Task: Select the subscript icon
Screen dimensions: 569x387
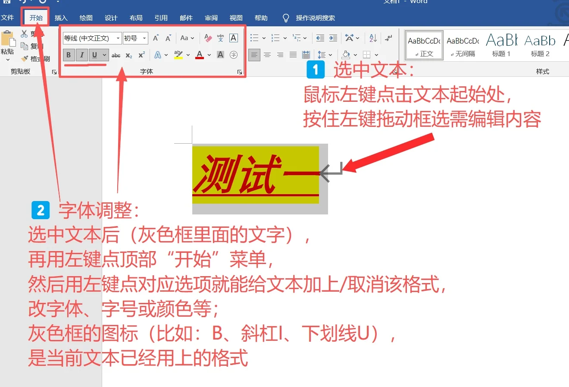Action: pos(128,55)
